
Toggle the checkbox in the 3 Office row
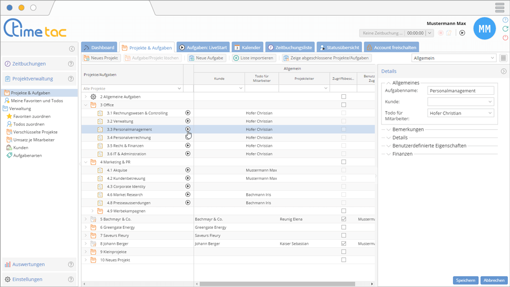343,105
